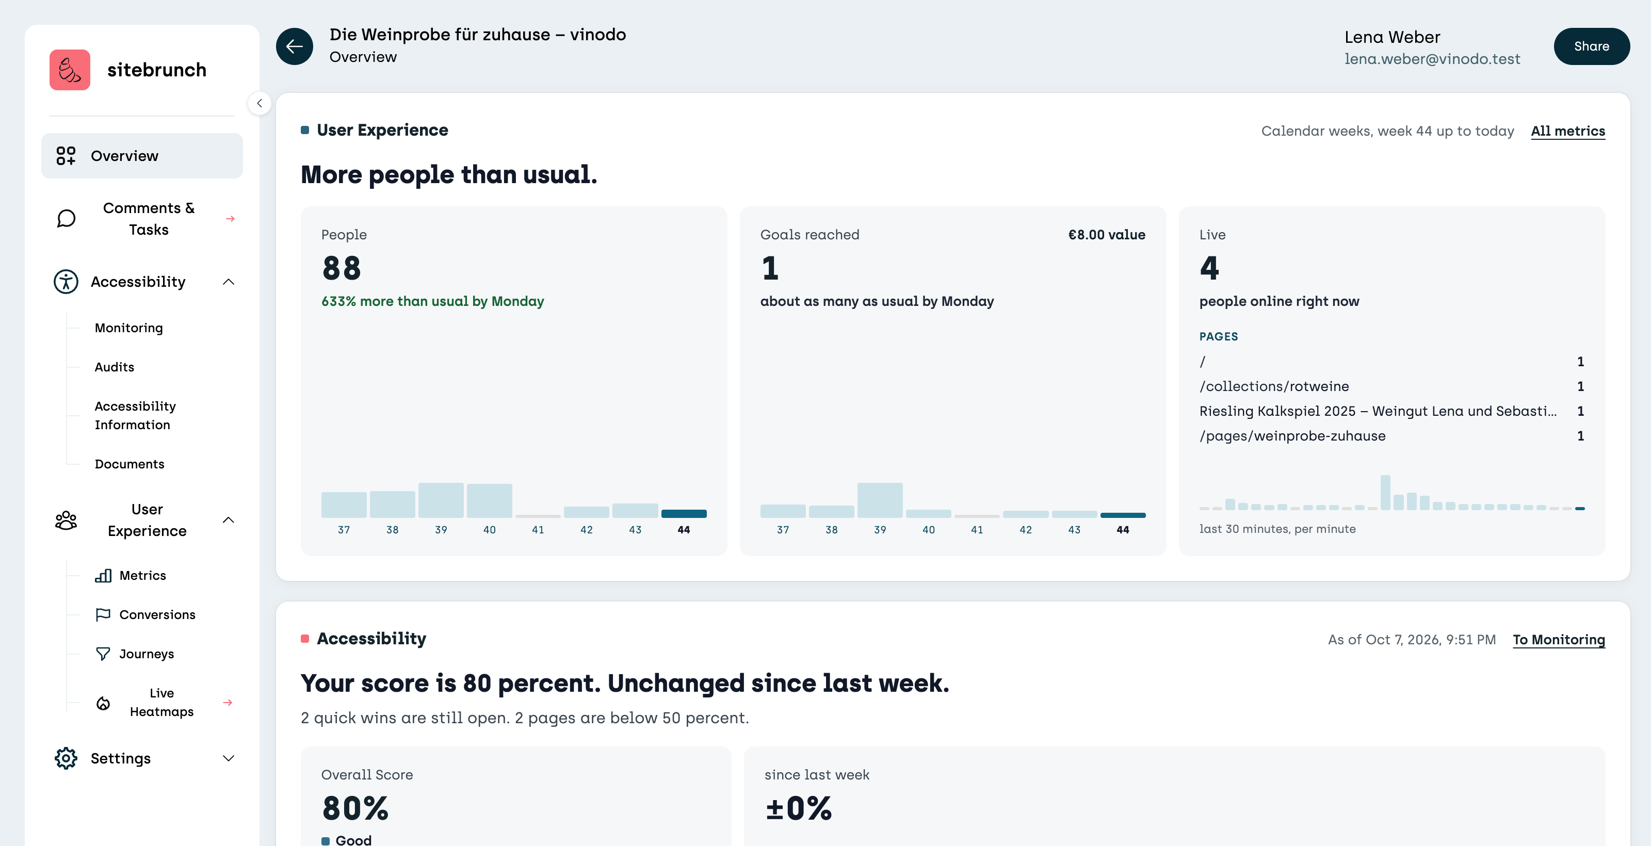The image size is (1651, 846).
Task: Select week 39 bar in Goals reached chart
Action: point(880,500)
